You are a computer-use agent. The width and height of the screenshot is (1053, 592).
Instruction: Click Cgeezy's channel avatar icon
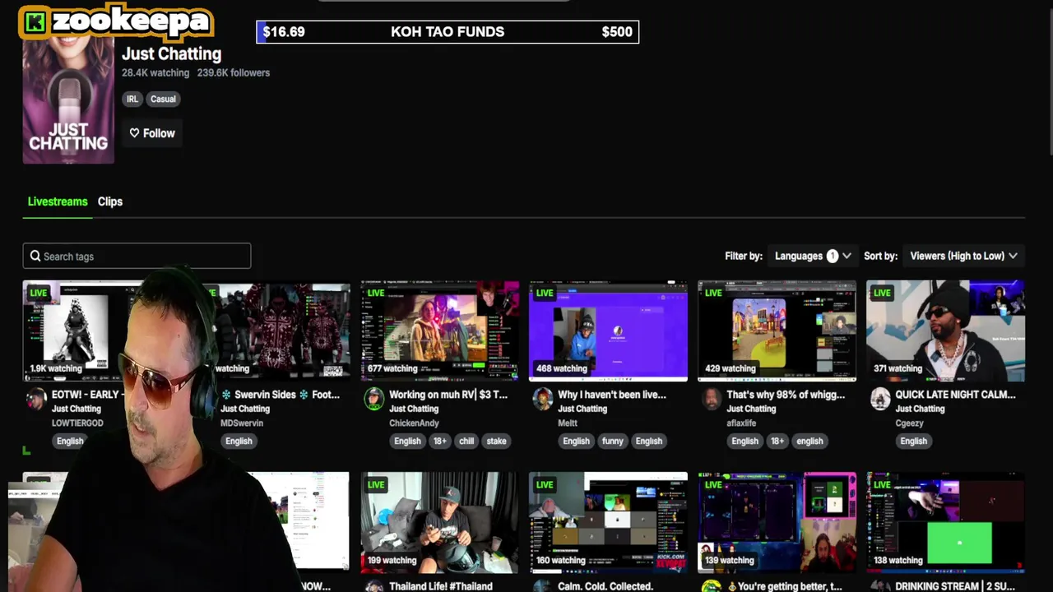pyautogui.click(x=880, y=399)
